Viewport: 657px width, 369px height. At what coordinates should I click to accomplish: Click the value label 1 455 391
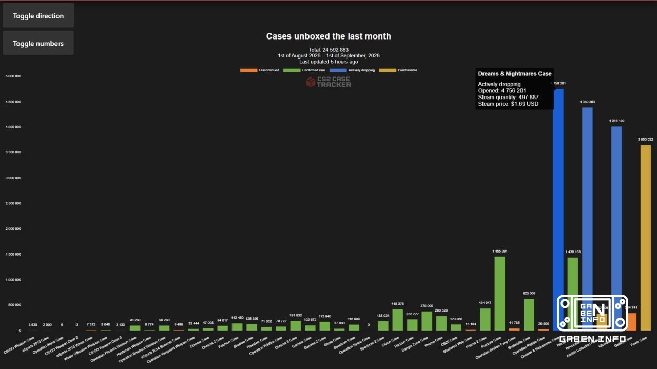pyautogui.click(x=500, y=251)
